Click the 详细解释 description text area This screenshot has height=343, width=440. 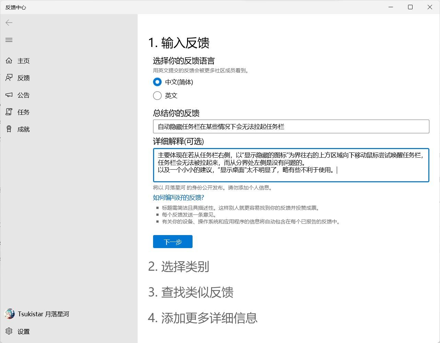click(291, 165)
